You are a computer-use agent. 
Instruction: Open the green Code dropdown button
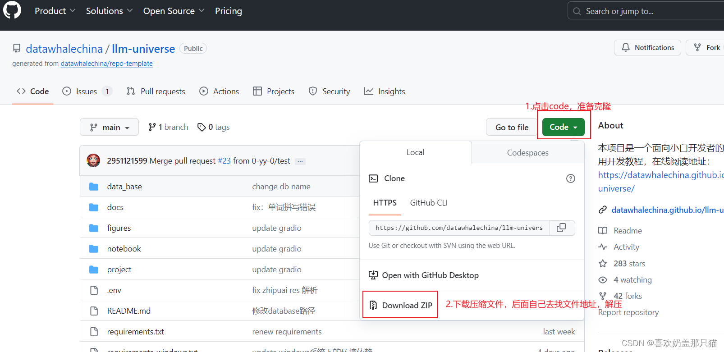(564, 127)
